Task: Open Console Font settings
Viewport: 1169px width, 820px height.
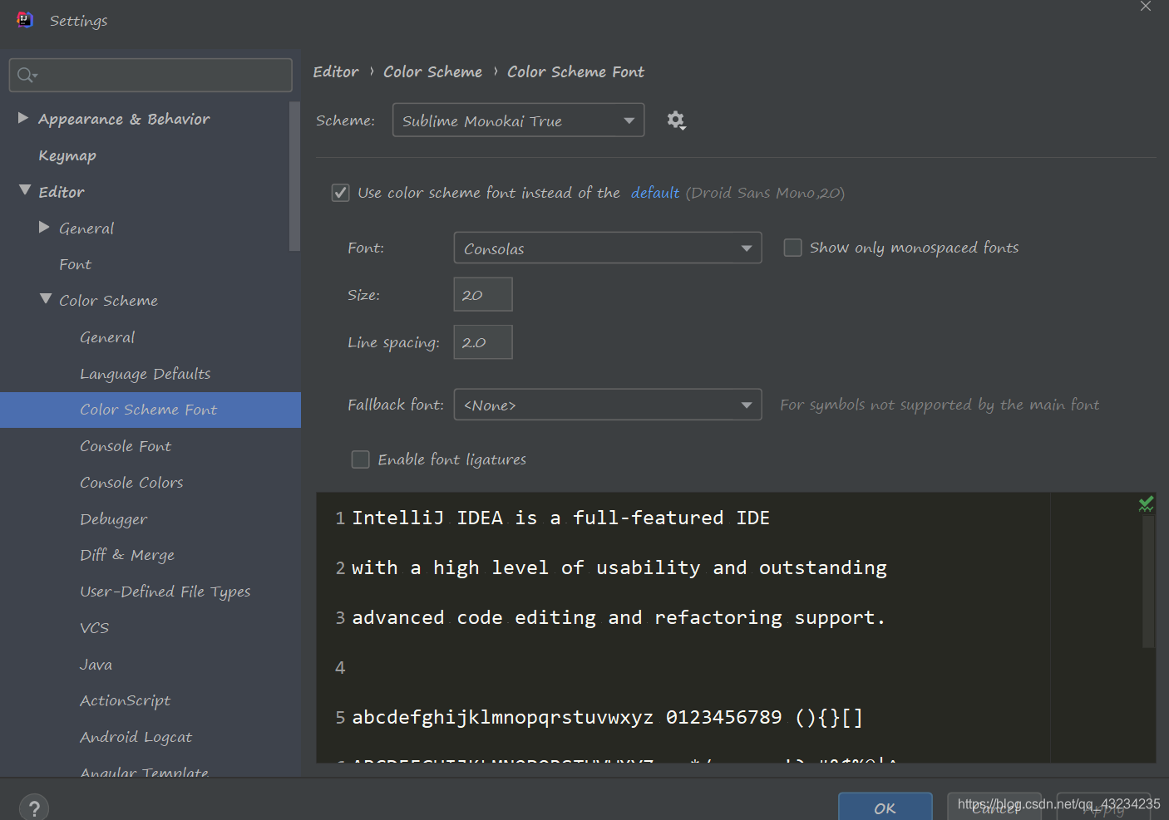Action: pyautogui.click(x=126, y=446)
